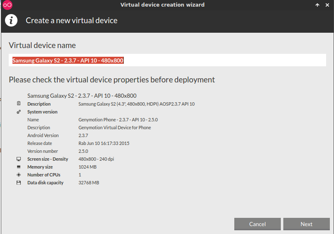Click the 'Release date' label
Viewport: 334px width, 234px height.
point(39,143)
